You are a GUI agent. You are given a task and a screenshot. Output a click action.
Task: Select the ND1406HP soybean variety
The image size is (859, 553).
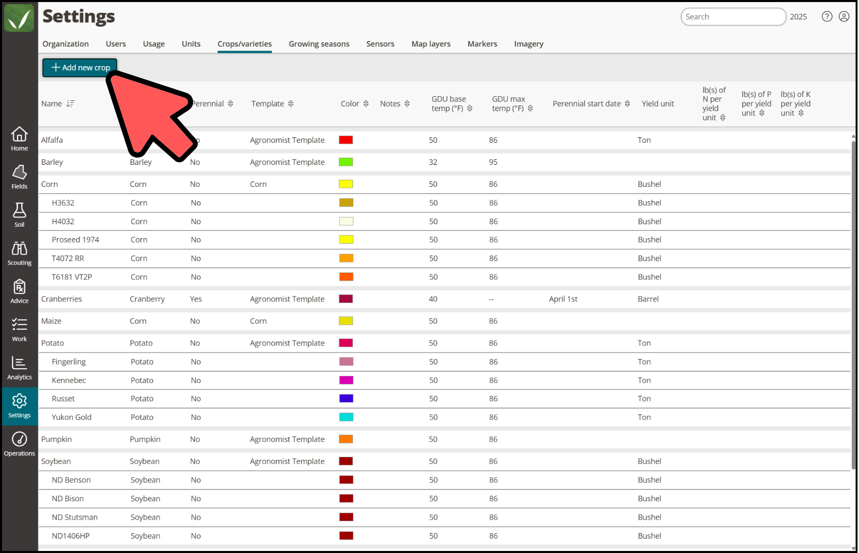pos(71,536)
